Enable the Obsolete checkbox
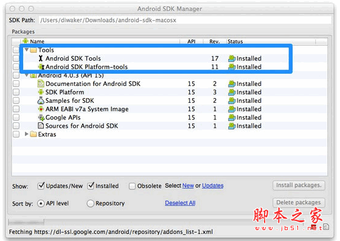Viewport: 340px width, 241px height. [132, 186]
